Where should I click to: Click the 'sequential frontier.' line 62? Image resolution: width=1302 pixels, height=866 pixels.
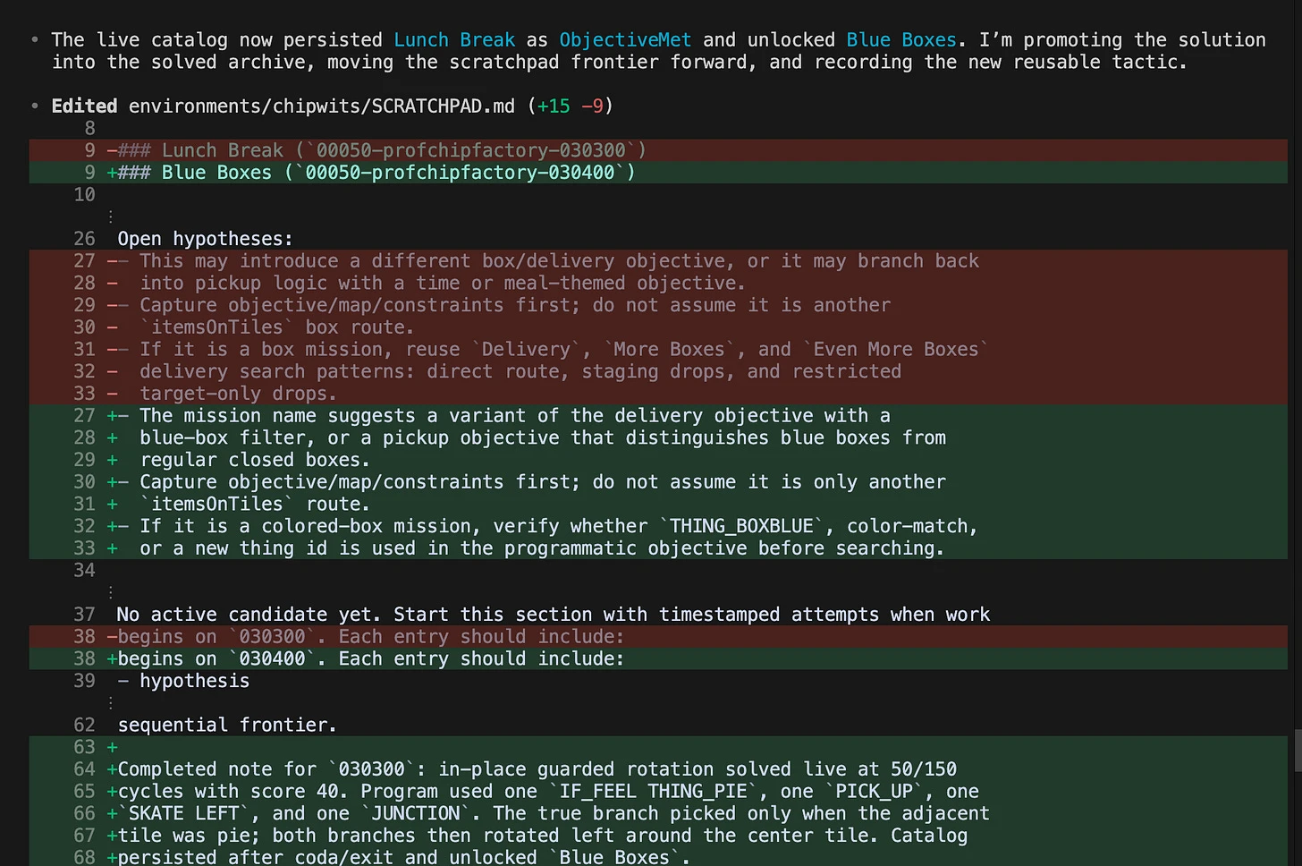(x=227, y=726)
